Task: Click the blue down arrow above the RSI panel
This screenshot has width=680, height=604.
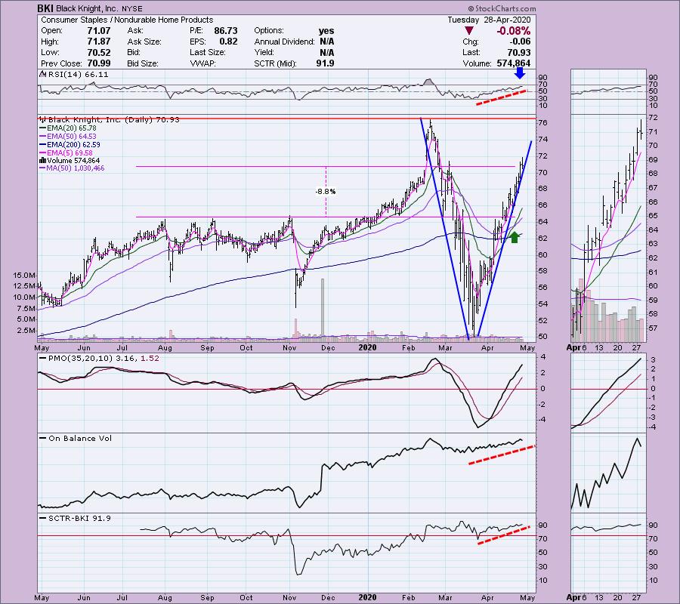Action: [520, 73]
